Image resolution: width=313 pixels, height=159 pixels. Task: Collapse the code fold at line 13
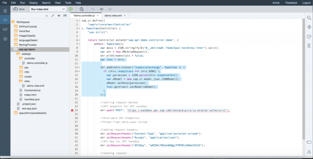(x=79, y=68)
